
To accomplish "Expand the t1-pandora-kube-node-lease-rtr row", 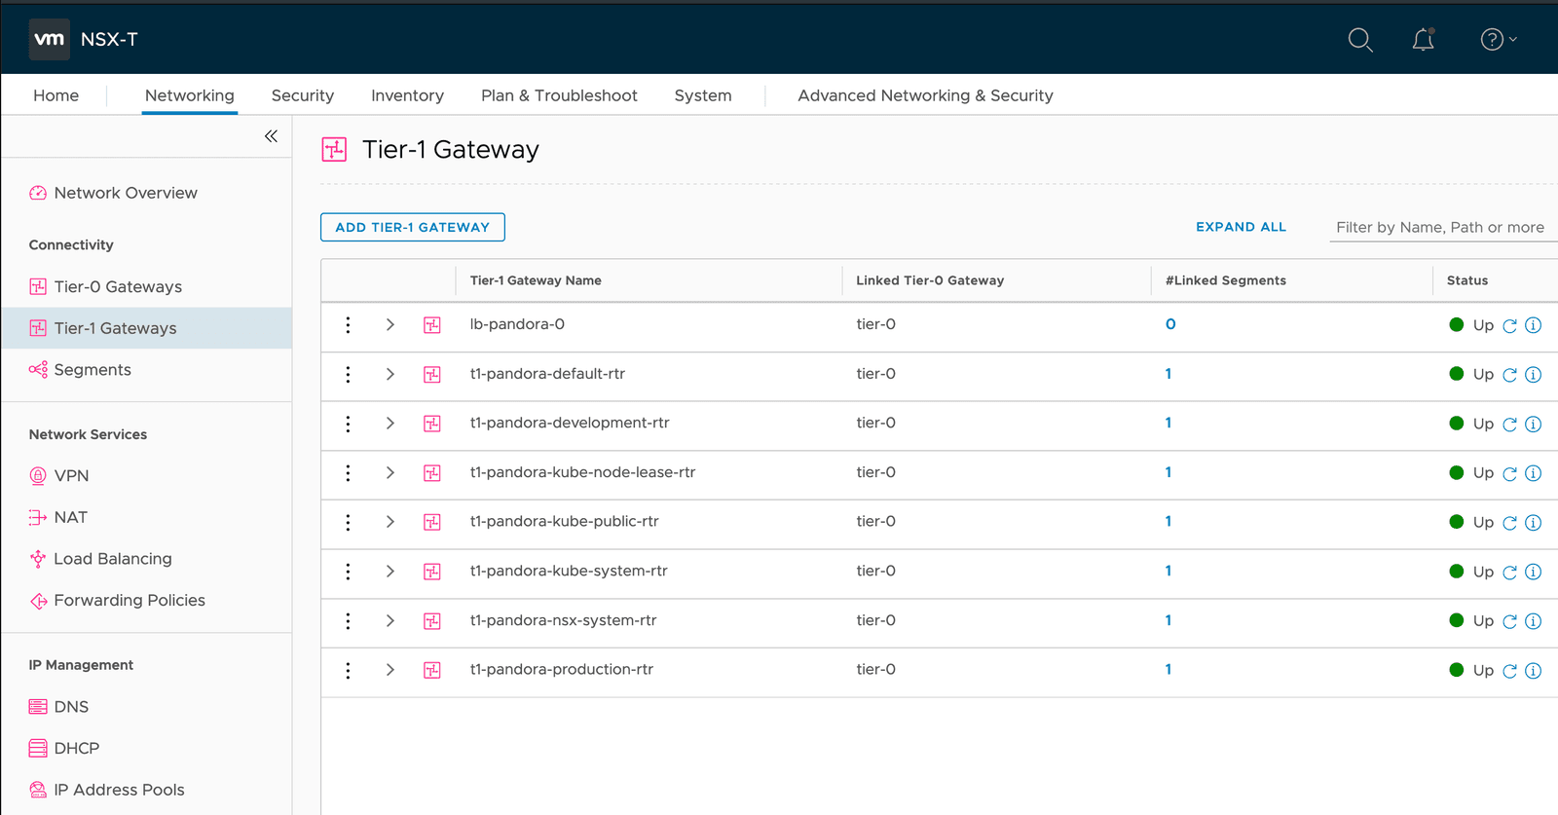I will tap(390, 473).
